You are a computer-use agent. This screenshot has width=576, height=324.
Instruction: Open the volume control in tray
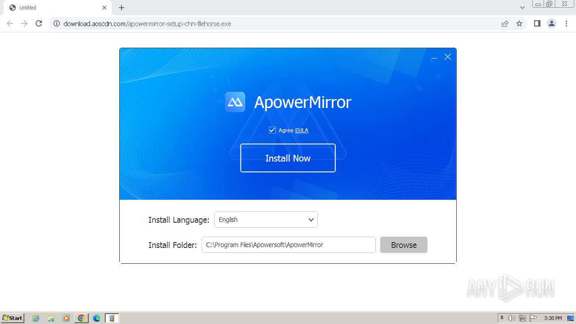[x=512, y=318]
